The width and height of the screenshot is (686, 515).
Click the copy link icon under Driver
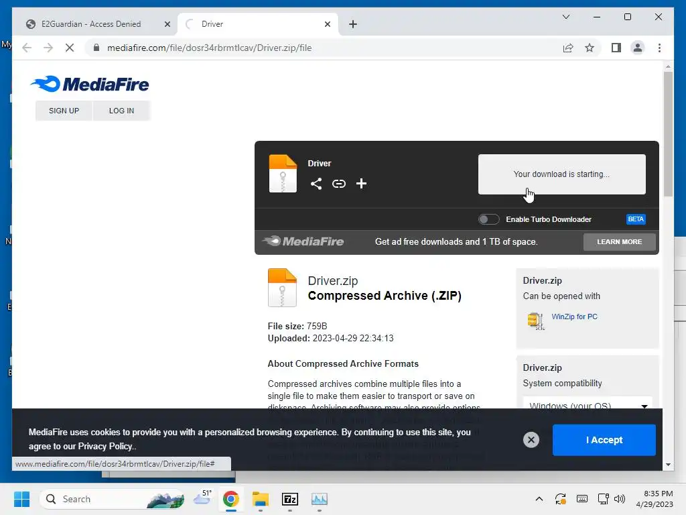338,184
